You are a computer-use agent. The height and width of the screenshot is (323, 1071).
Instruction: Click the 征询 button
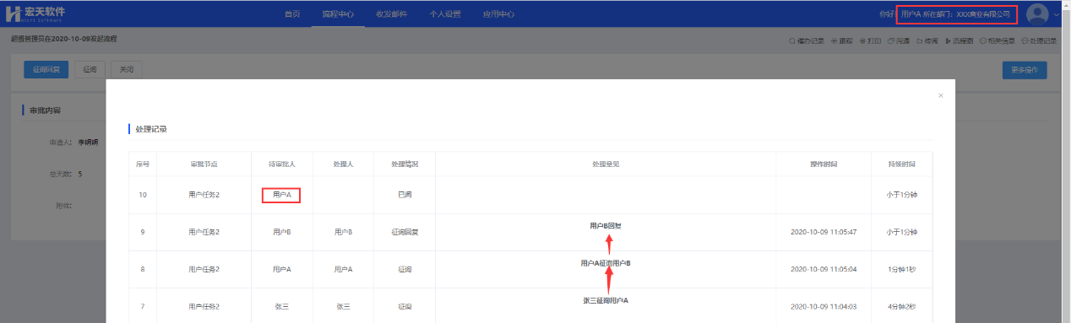(90, 70)
